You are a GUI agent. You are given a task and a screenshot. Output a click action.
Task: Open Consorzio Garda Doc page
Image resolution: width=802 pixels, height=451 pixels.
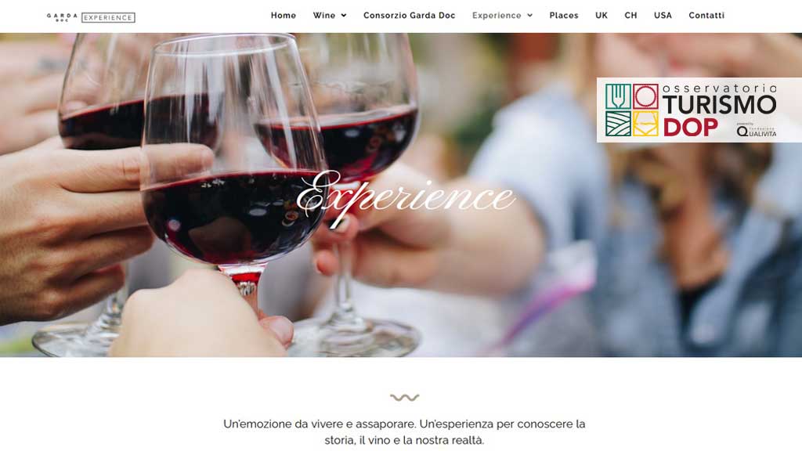(x=409, y=16)
